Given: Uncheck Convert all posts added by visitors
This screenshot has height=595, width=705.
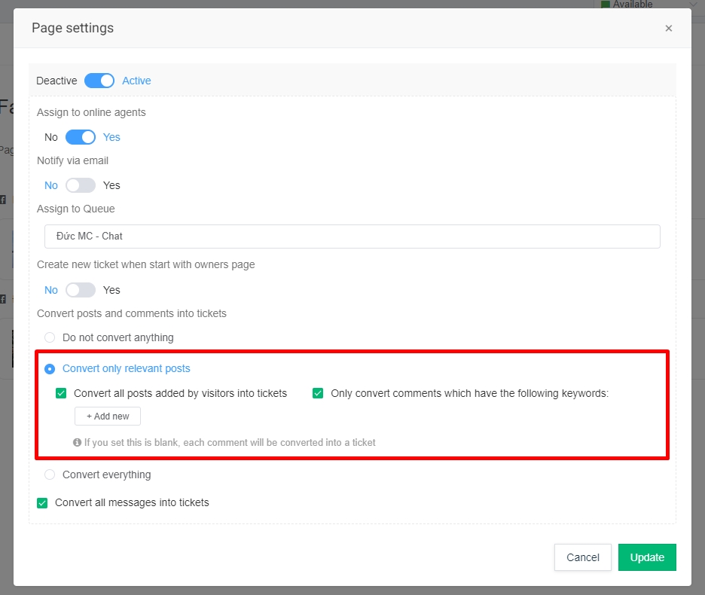Looking at the screenshot, I should coord(61,393).
